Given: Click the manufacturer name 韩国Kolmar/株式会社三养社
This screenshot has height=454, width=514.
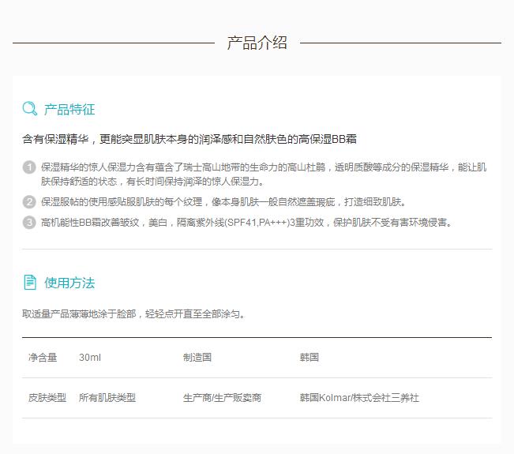Looking at the screenshot, I should tap(359, 398).
